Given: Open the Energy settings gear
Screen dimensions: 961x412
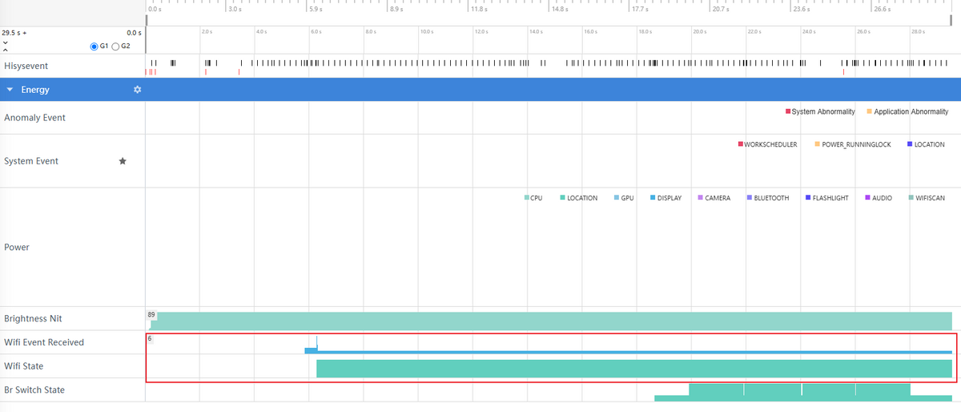Looking at the screenshot, I should click(137, 90).
